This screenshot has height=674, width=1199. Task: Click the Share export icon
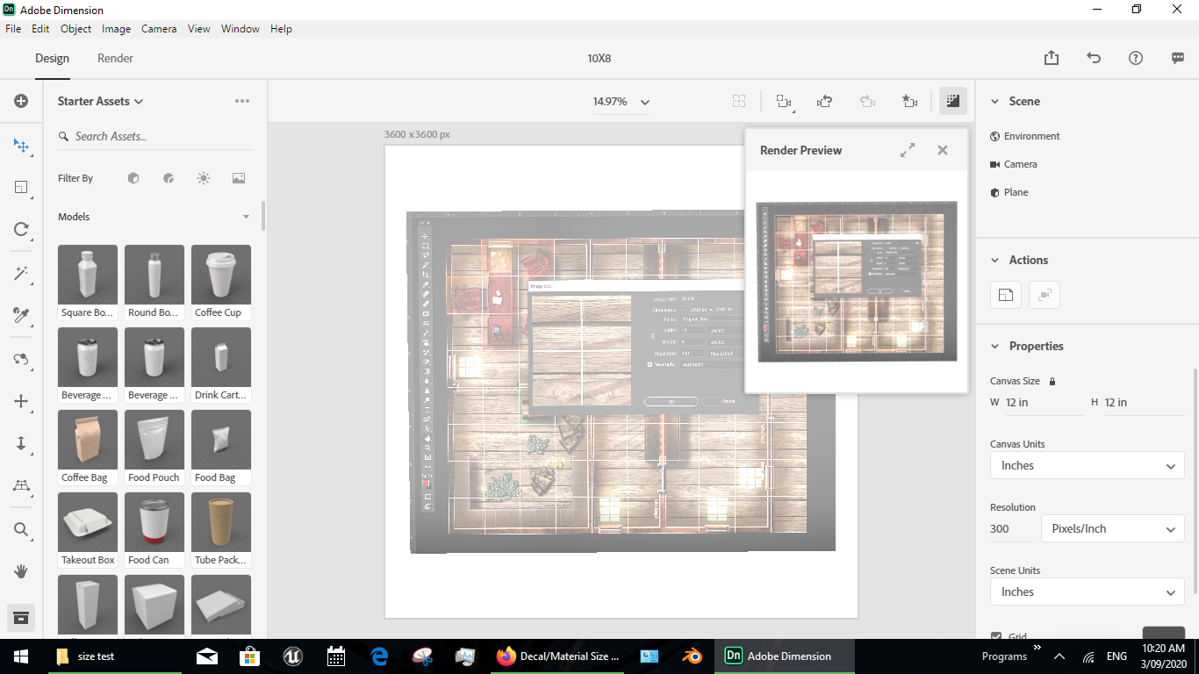click(x=1052, y=58)
